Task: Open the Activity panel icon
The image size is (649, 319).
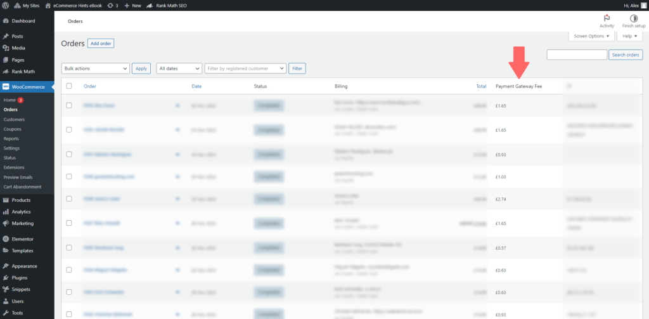Action: pyautogui.click(x=607, y=21)
